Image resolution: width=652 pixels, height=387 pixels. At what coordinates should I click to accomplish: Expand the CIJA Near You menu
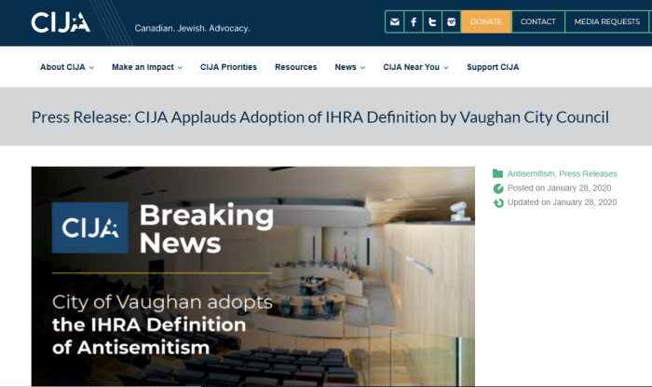(x=415, y=67)
